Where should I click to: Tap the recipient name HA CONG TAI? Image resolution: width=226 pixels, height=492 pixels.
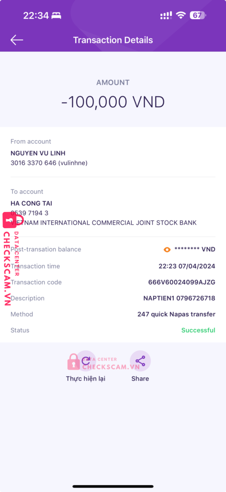31,203
